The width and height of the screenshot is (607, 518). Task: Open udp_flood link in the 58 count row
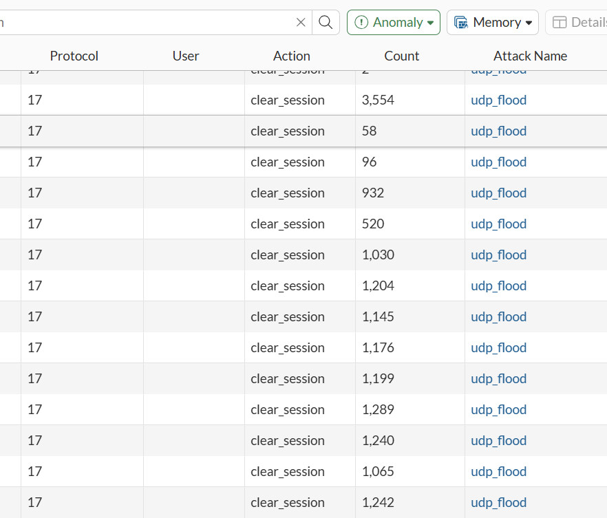(499, 131)
